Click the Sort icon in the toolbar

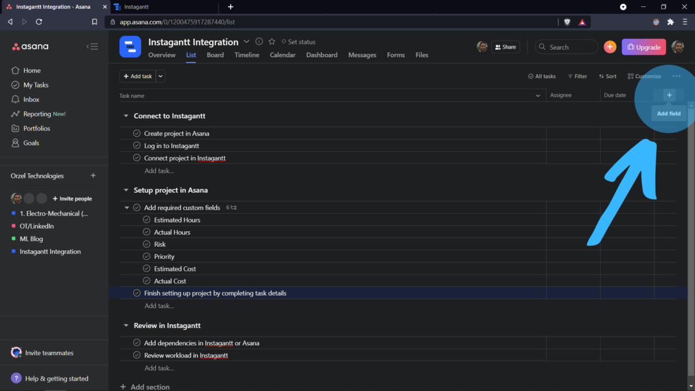tap(607, 76)
